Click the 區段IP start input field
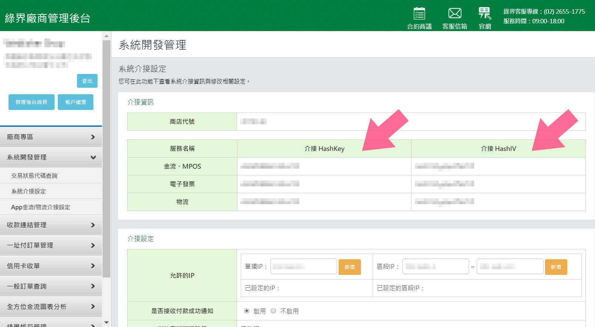595x327 pixels. tap(435, 266)
